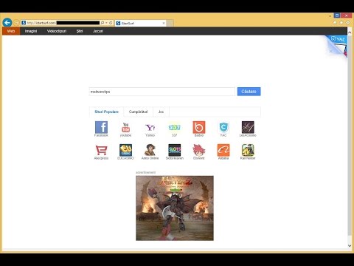The image size is (354, 266).
Task: Switch to the Situri Populare tab
Action: point(106,112)
